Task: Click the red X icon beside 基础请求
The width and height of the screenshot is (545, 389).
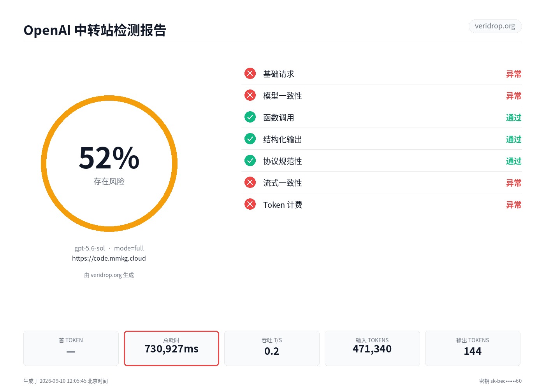Action: [x=250, y=74]
